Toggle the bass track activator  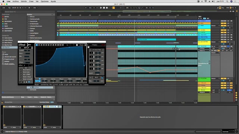coord(223,23)
